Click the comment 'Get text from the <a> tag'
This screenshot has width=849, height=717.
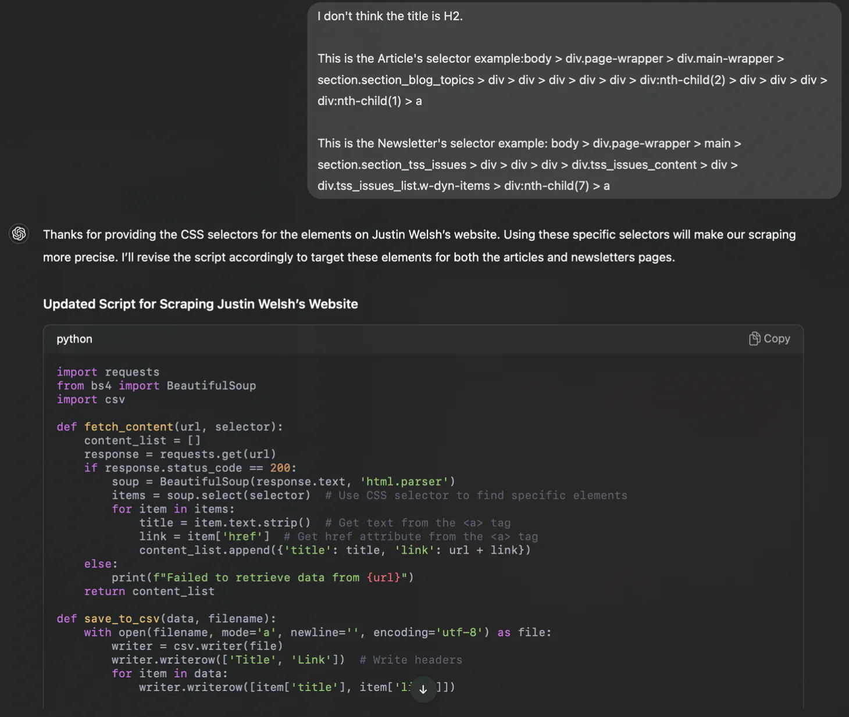point(418,523)
